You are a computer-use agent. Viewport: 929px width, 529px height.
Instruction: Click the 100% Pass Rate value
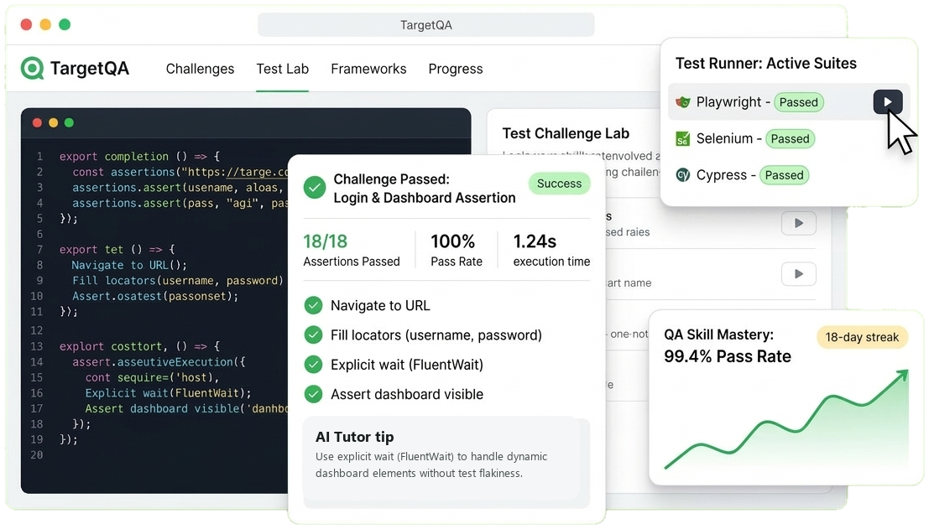click(452, 241)
